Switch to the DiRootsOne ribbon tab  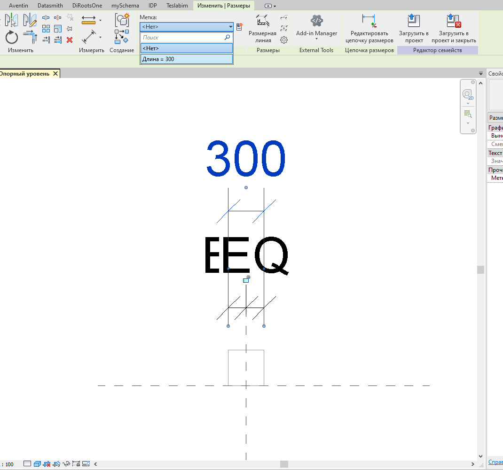tap(87, 6)
